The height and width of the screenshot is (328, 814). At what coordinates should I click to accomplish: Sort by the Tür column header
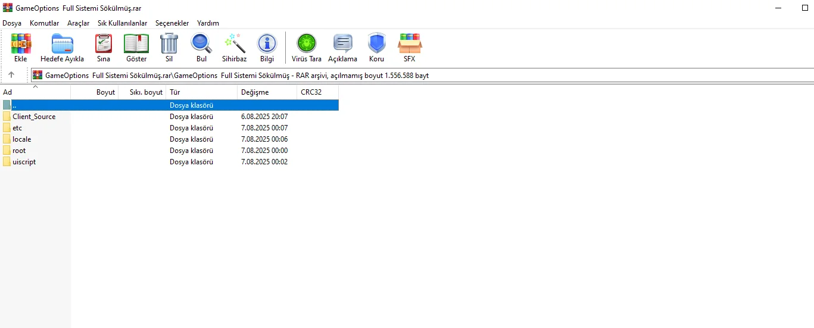[x=202, y=92]
